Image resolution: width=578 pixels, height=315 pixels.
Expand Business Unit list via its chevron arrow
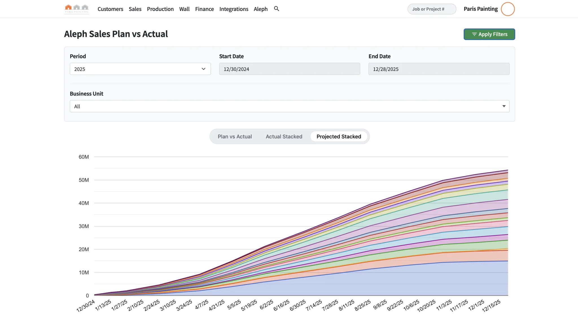(504, 106)
